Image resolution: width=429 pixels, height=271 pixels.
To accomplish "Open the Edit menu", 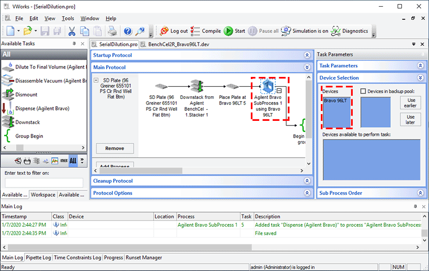I will point(33,18).
